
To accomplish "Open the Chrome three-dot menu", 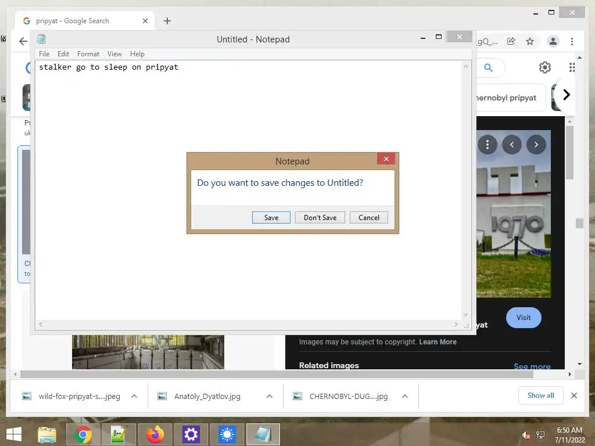I will click(x=572, y=41).
